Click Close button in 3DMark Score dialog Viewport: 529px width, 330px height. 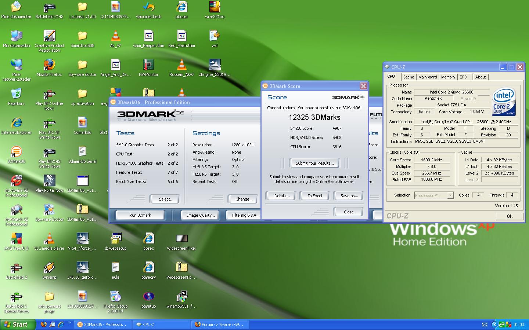pyautogui.click(x=348, y=212)
